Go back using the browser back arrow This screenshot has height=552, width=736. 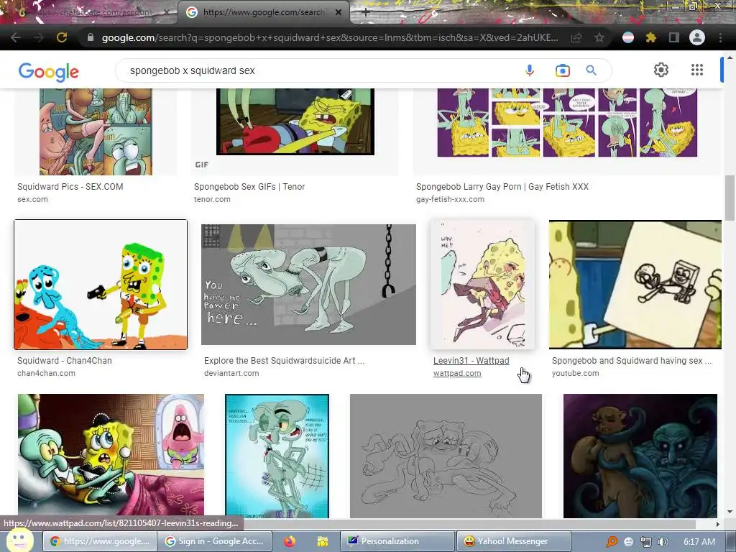[x=16, y=37]
